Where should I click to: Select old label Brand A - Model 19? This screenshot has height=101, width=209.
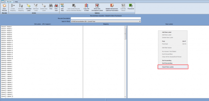(x=7, y=59)
